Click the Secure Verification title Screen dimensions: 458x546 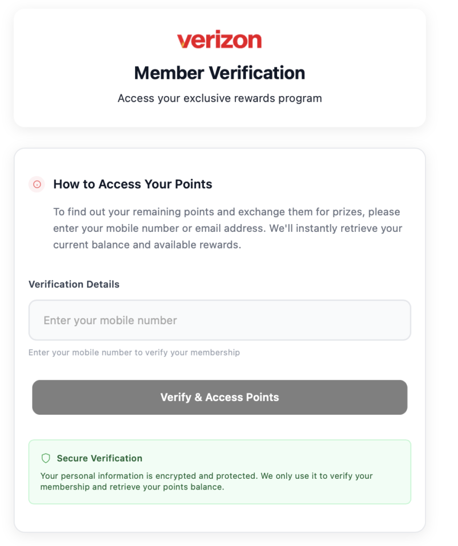tap(99, 458)
